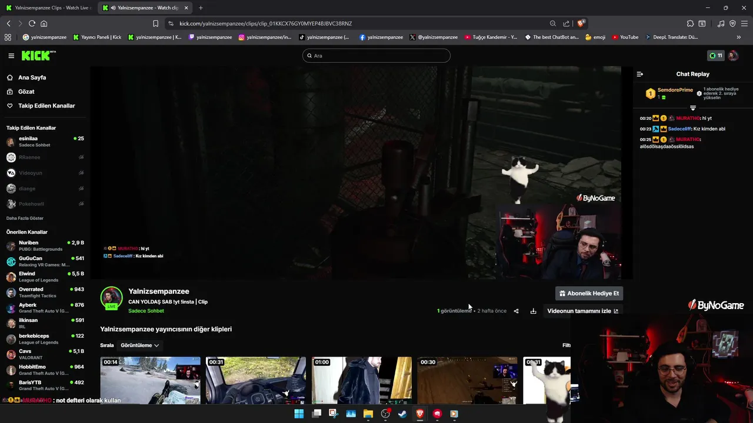This screenshot has width=753, height=423.
Task: Click the Ara search field
Action: coord(376,56)
